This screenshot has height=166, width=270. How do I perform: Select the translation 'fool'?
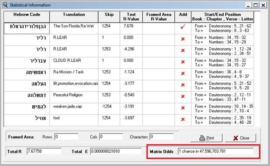click(x=56, y=118)
